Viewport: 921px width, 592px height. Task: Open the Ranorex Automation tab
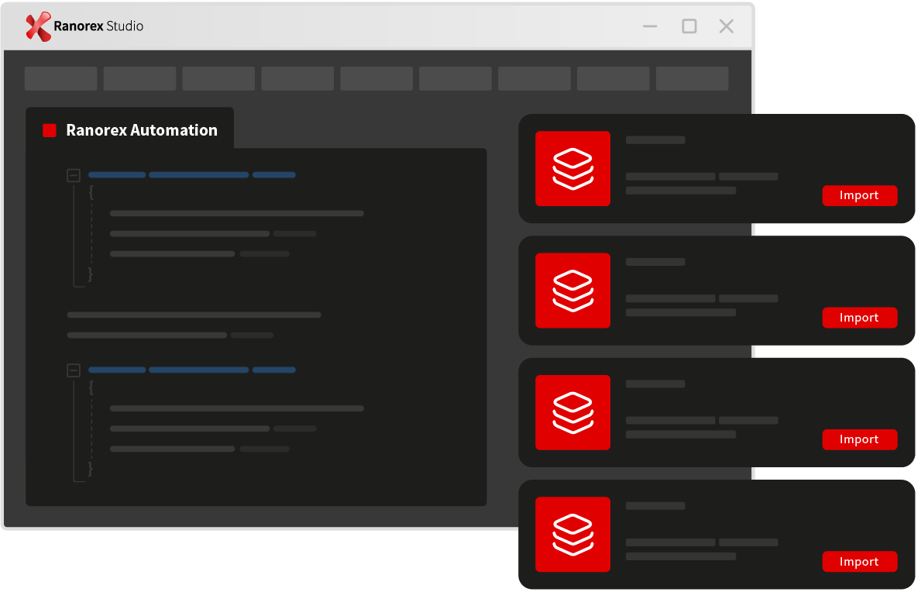tap(130, 129)
